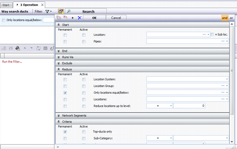This screenshot has width=237, height=149.
Task: Click the ellipsis in Location Group field
Action: click(223, 86)
